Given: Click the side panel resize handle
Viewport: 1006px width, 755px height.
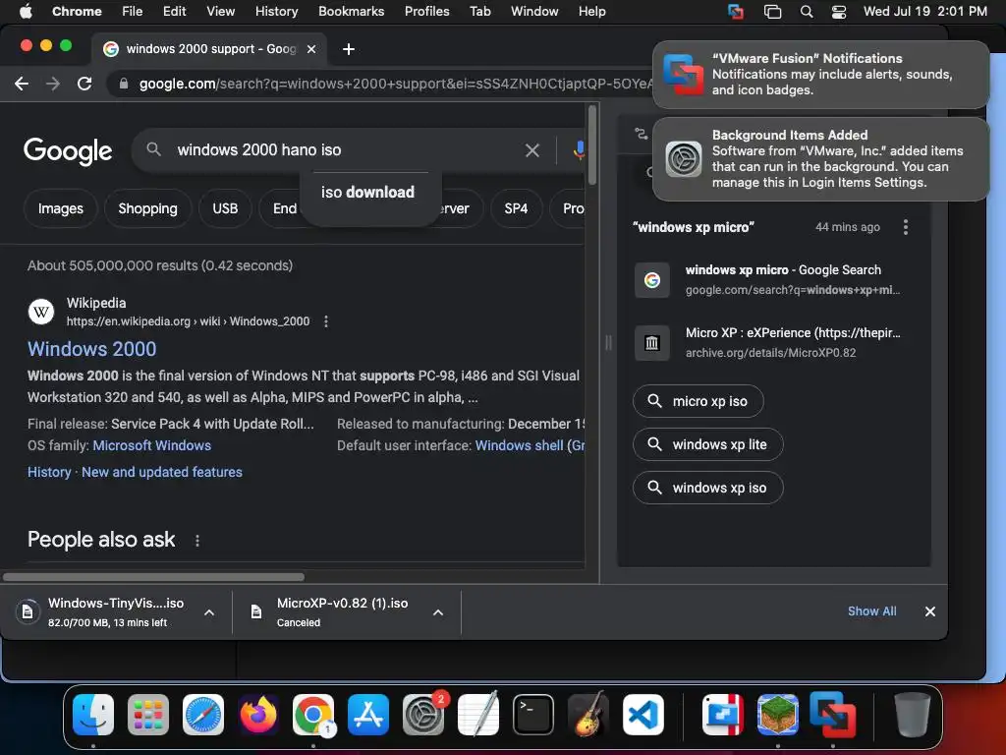Looking at the screenshot, I should 608,342.
